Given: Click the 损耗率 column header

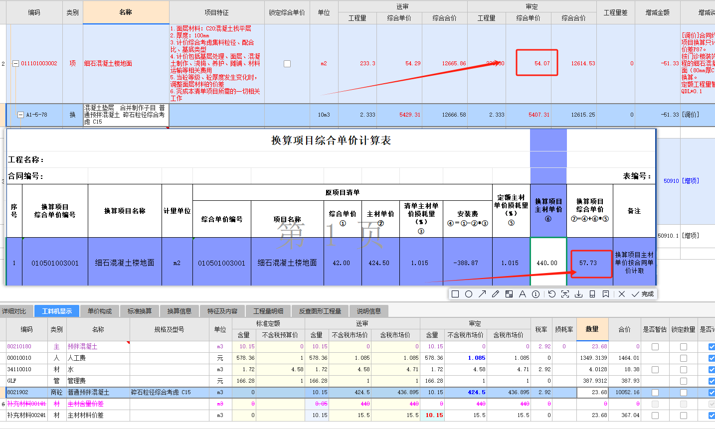Looking at the screenshot, I should (564, 329).
